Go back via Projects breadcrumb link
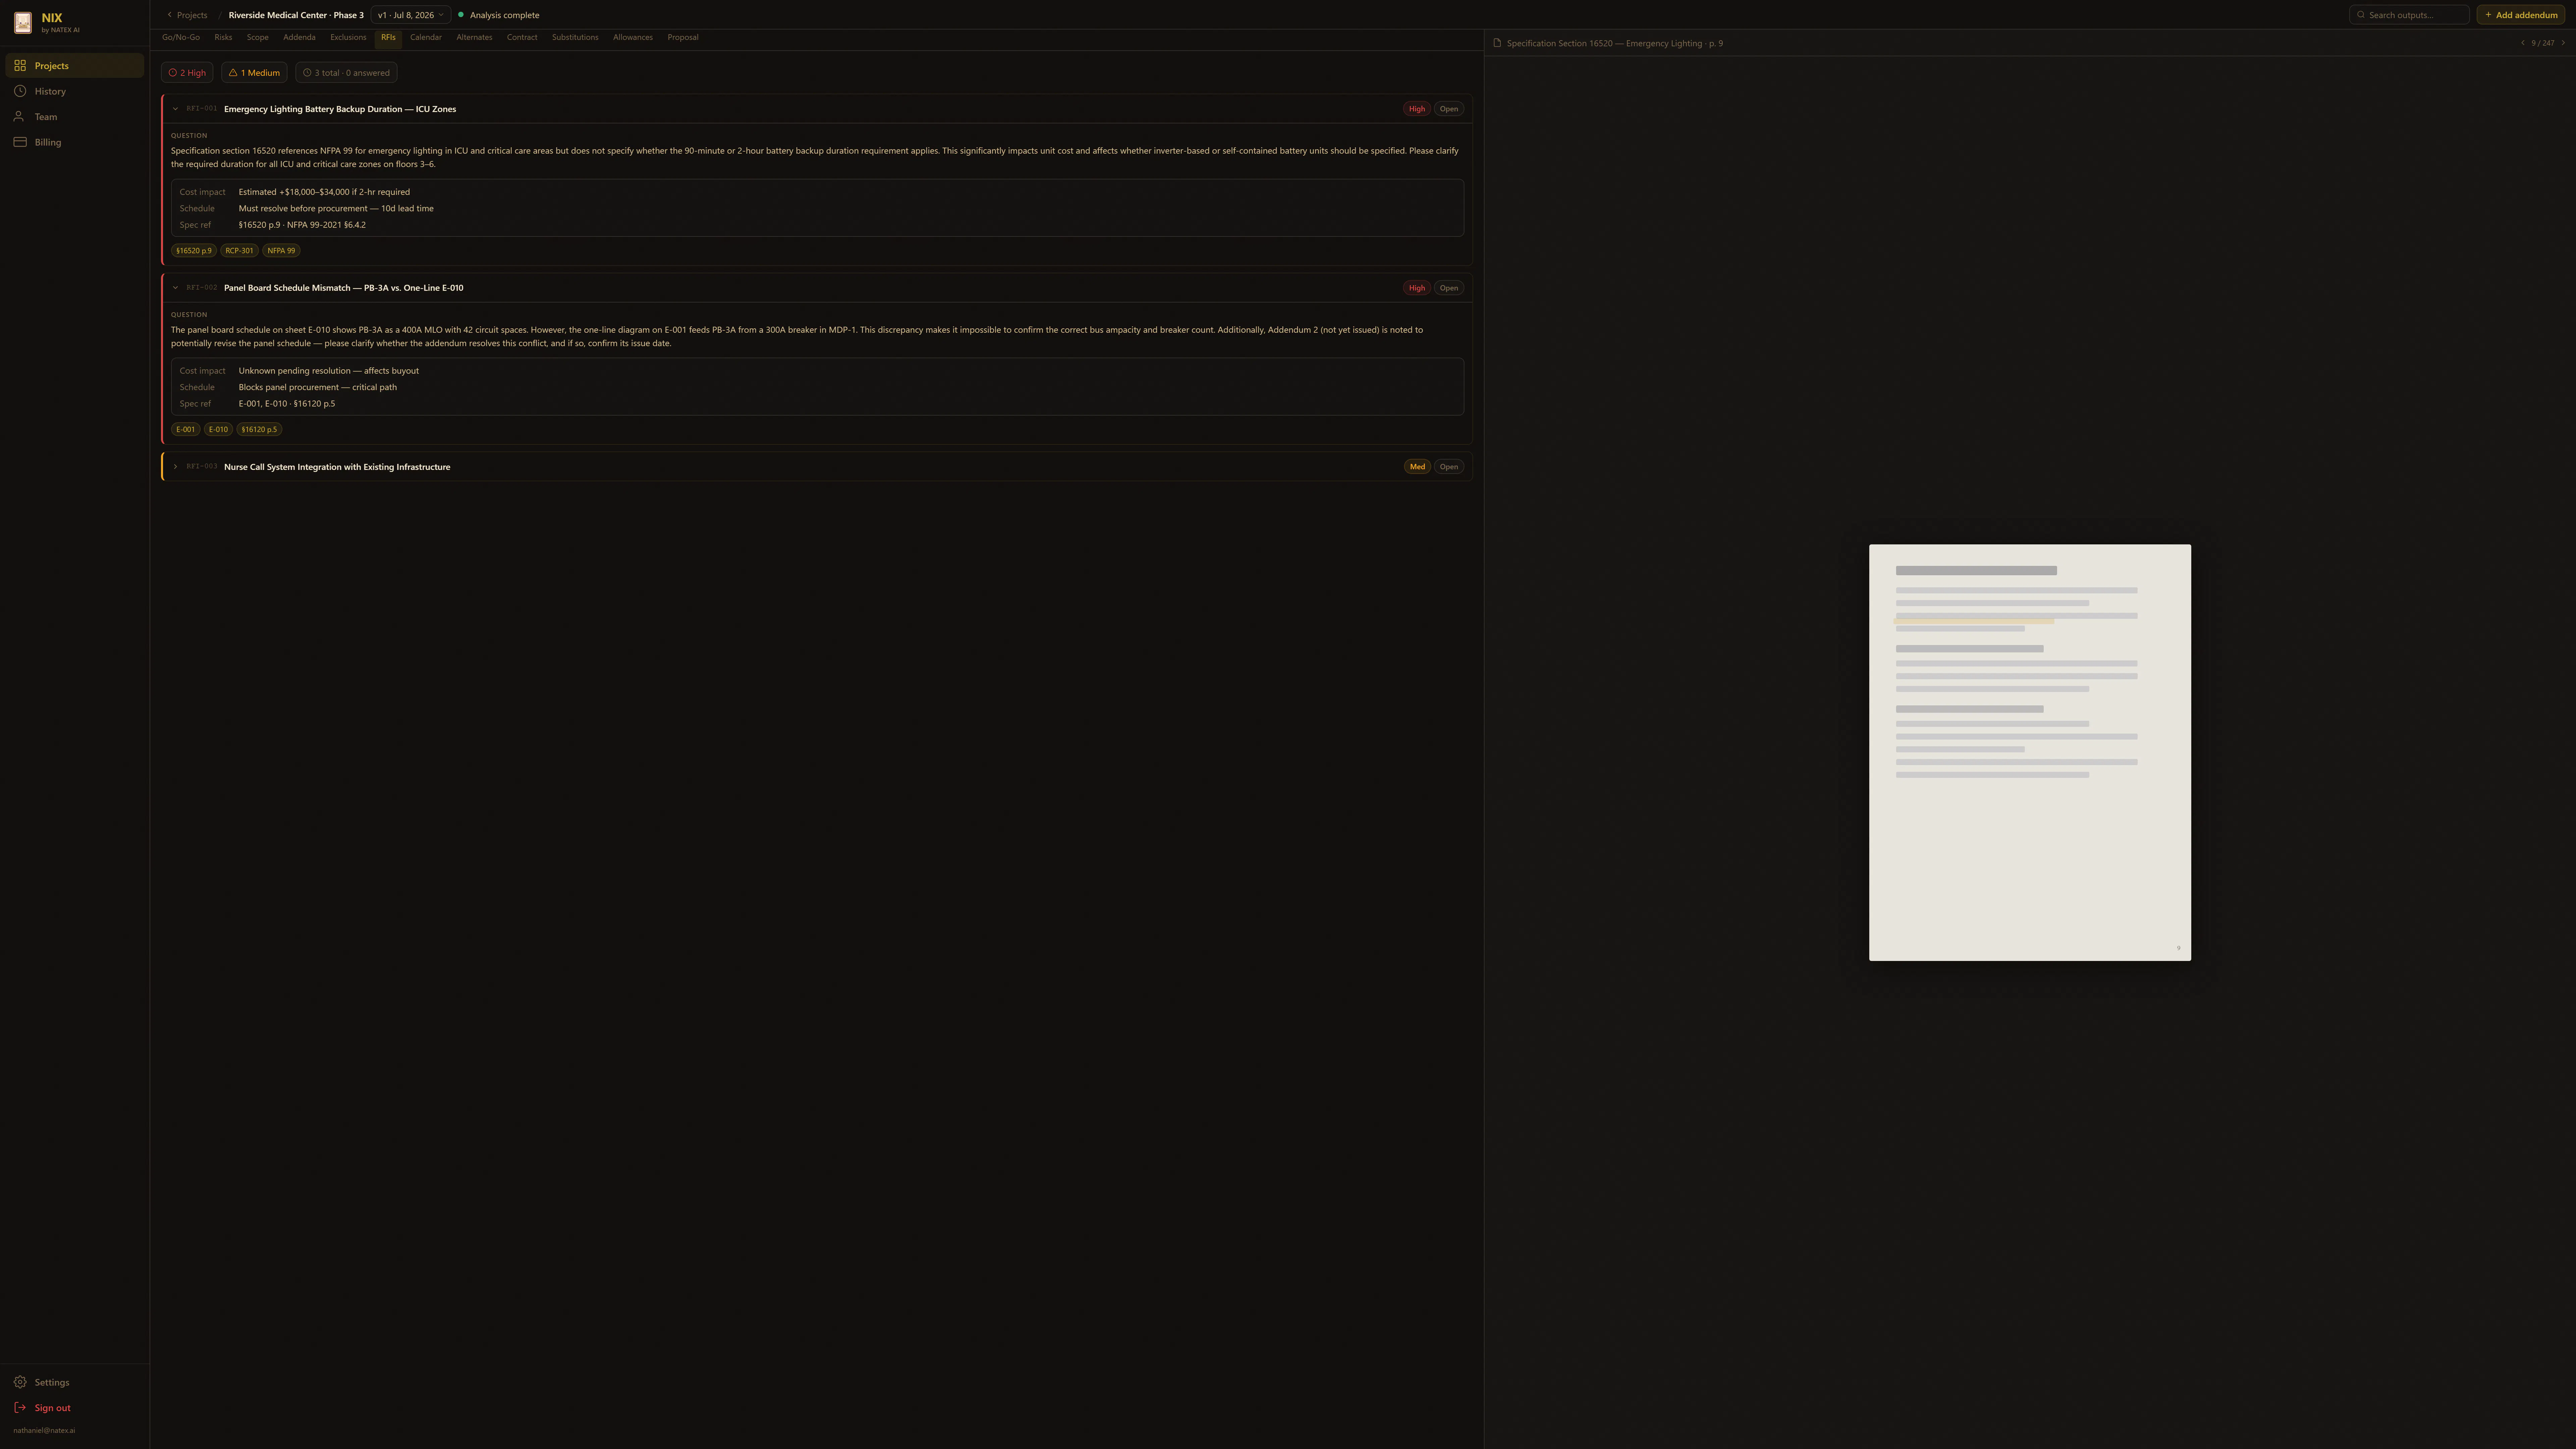This screenshot has height=1449, width=2576. (187, 15)
